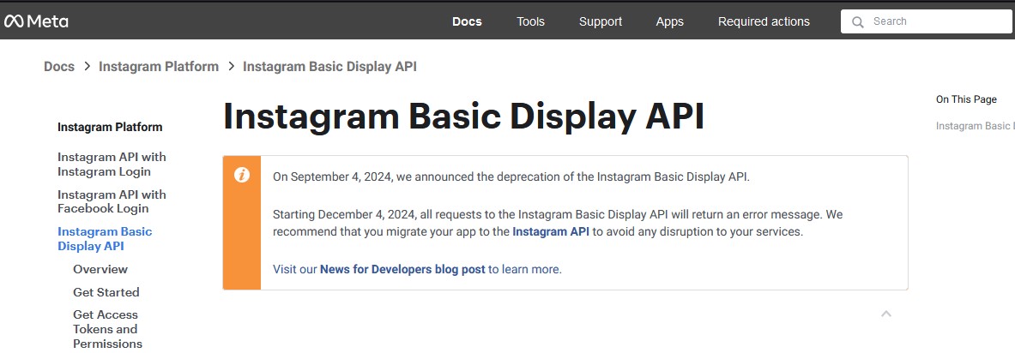Open Required actions in header

coord(764,21)
